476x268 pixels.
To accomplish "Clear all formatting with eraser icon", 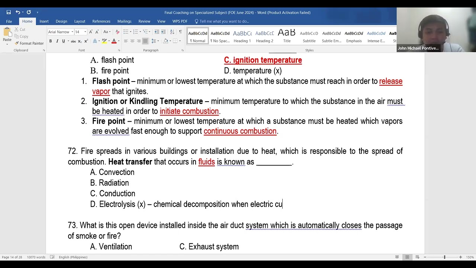I will point(118,32).
